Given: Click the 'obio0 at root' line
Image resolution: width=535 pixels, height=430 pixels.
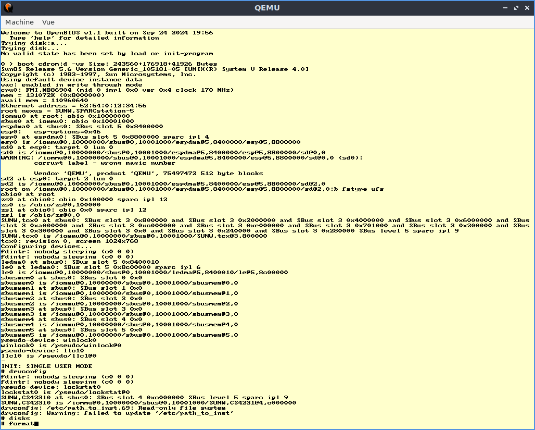Looking at the screenshot, I should click(x=28, y=194).
